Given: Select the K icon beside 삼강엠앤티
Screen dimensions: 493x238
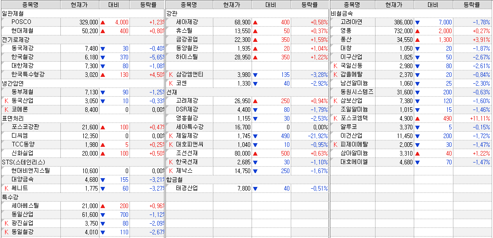Looking at the screenshot, I should coord(171,74).
